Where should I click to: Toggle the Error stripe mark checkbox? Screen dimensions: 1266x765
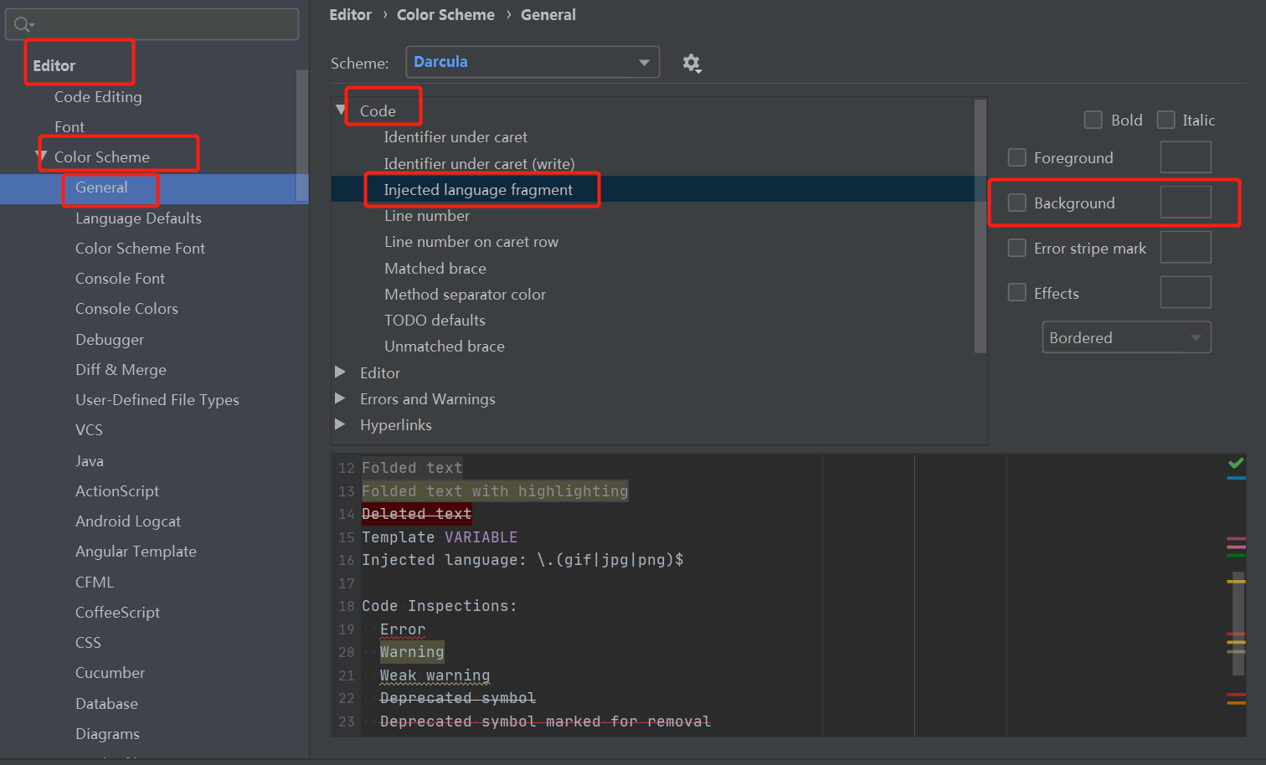1016,248
